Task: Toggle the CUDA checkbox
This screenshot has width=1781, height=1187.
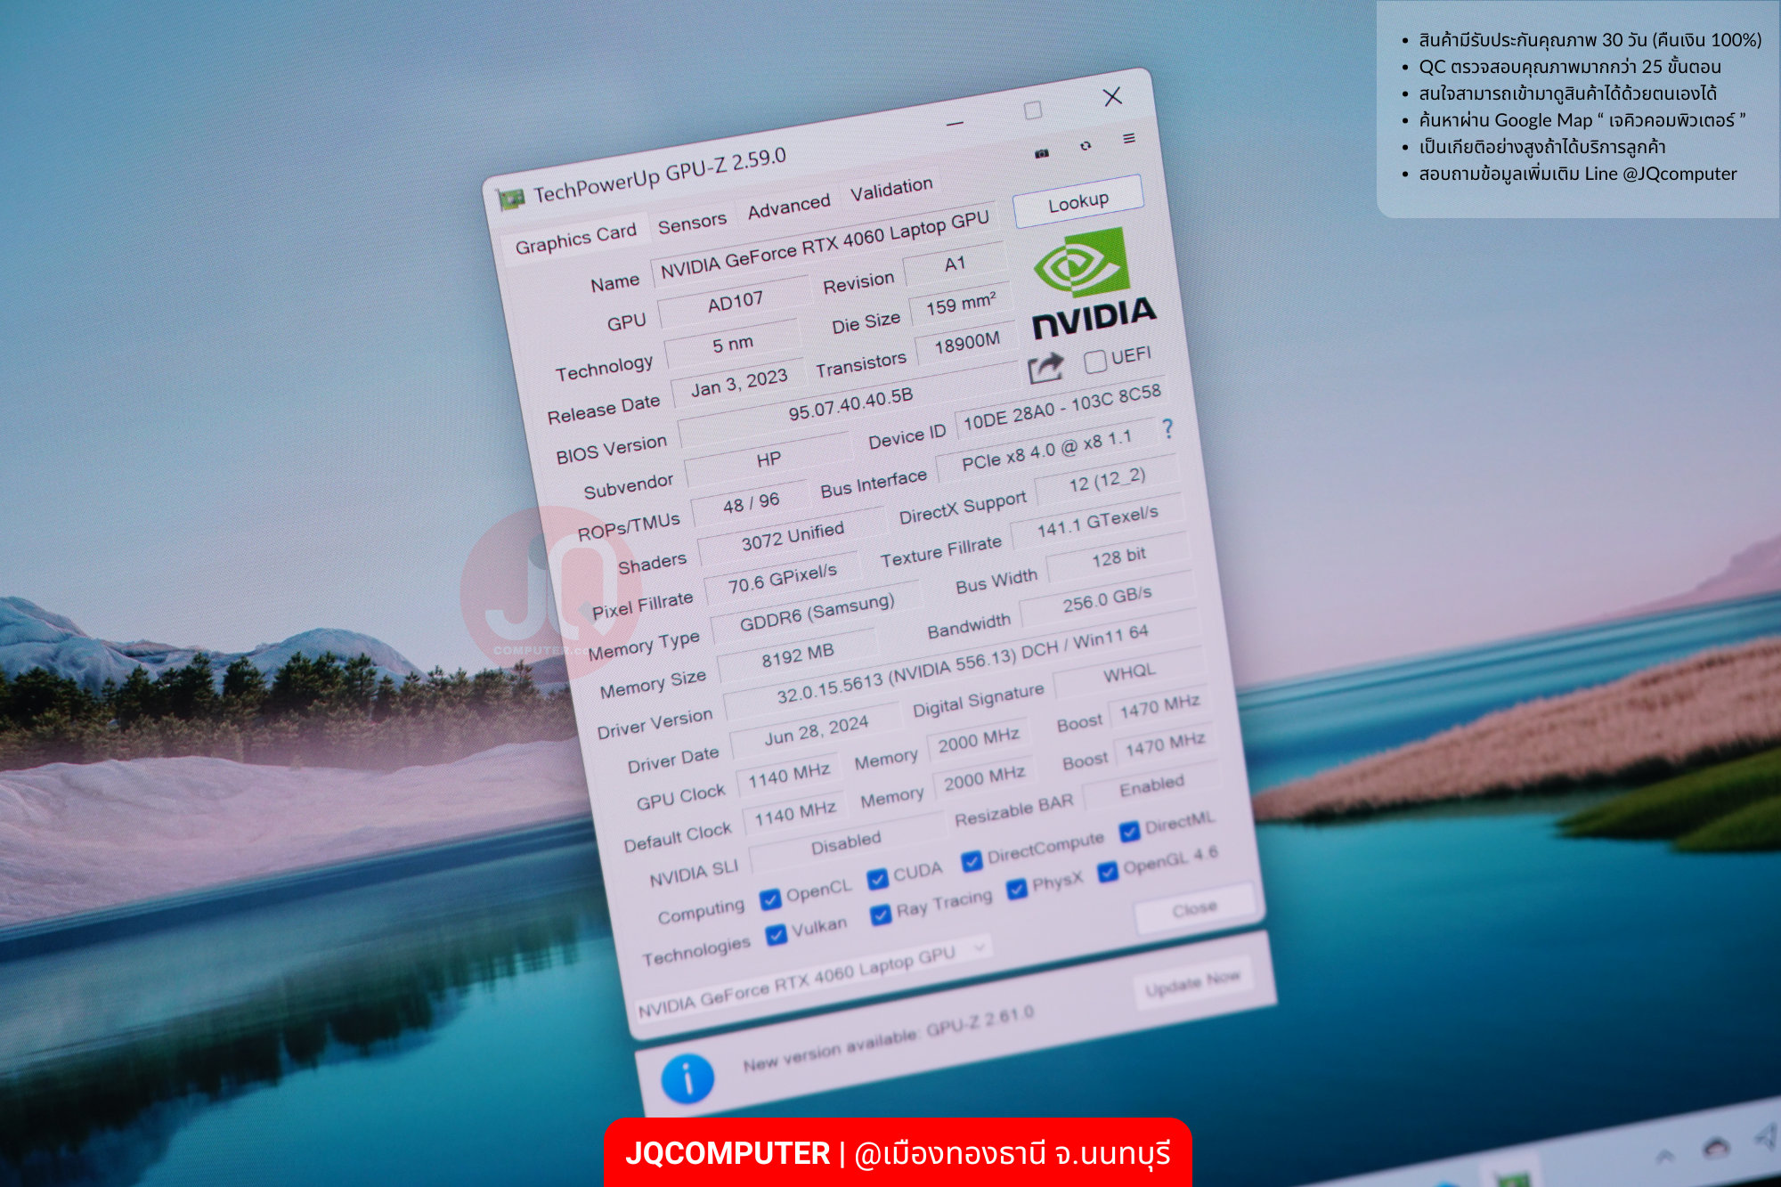Action: (x=877, y=879)
